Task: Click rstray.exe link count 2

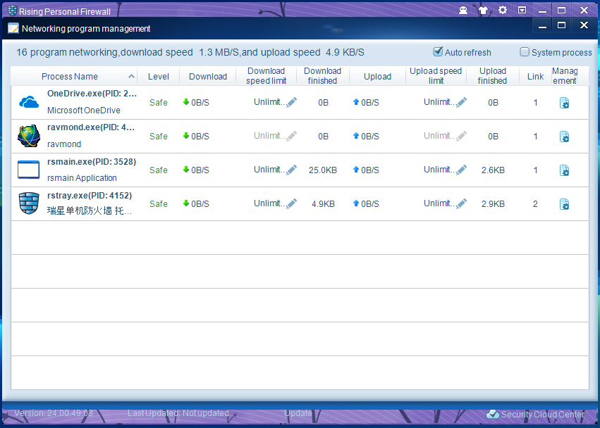Action: tap(535, 203)
